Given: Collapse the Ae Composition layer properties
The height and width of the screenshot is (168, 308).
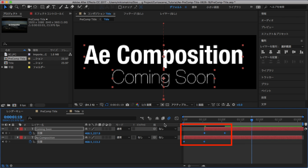Looking at the screenshot, I should point(17,137).
